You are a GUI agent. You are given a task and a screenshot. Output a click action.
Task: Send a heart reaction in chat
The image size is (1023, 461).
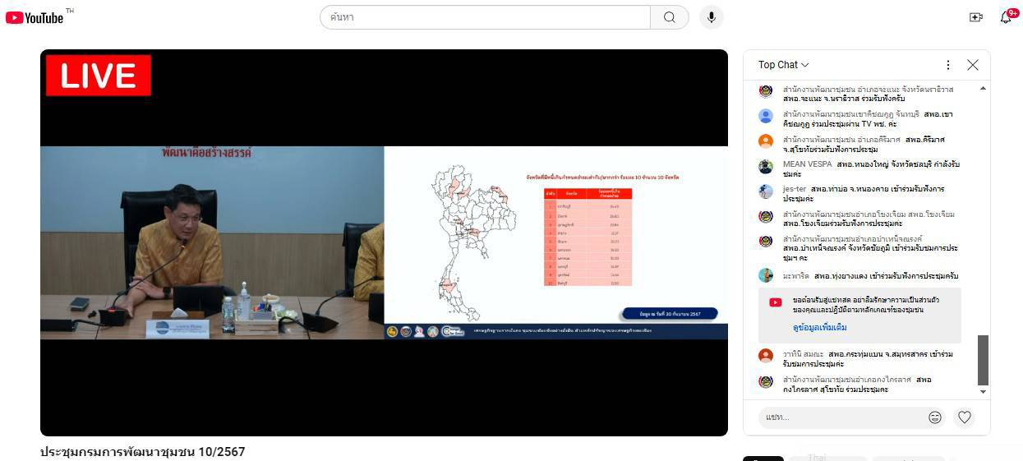click(x=965, y=417)
